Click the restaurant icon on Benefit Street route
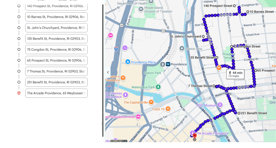Image resolution: width=276 pixels, height=148 pixels. pyautogui.click(x=219, y=68)
